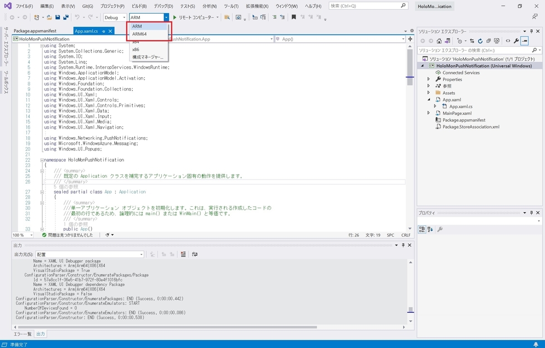Click the green Start debugging play icon
The image size is (545, 348).
175,17
